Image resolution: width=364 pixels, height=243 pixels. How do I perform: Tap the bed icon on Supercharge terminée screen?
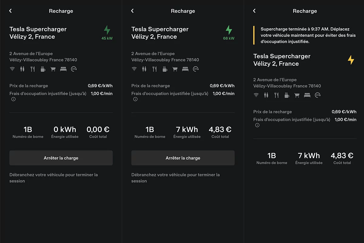(307, 95)
